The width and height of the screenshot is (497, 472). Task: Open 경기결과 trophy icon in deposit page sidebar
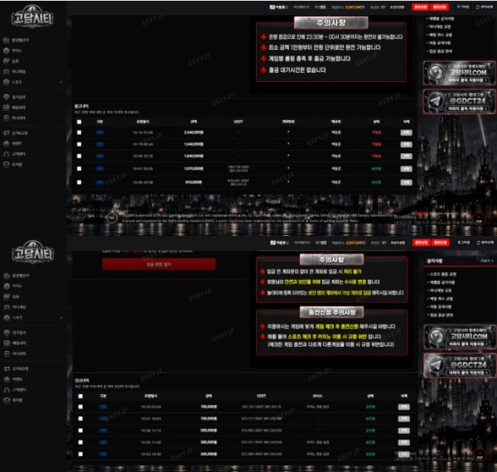point(7,333)
